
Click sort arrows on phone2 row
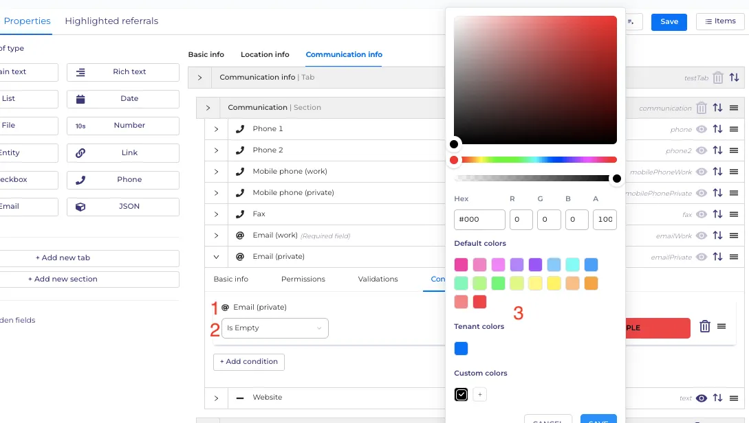[x=717, y=150]
